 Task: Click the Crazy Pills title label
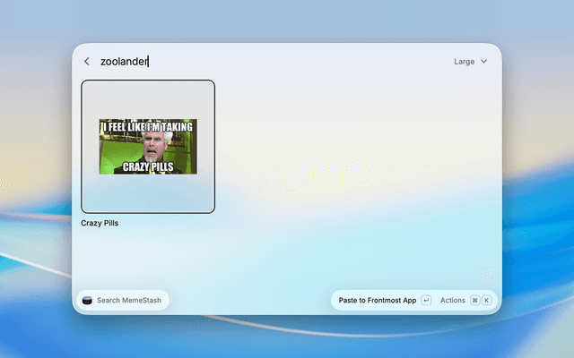[x=100, y=223]
